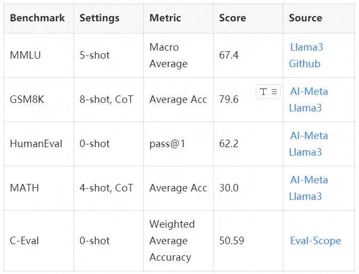This screenshot has width=359, height=274.
Task: Click the Settings column header
Action: (x=100, y=18)
